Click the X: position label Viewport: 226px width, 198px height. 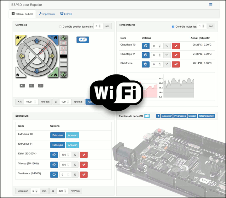[x=22, y=86]
